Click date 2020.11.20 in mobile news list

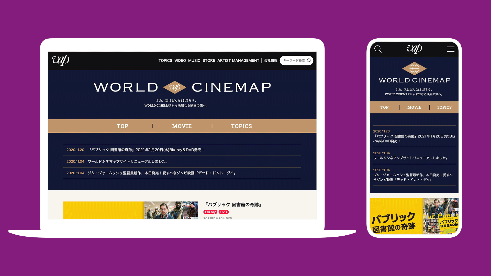381,131
